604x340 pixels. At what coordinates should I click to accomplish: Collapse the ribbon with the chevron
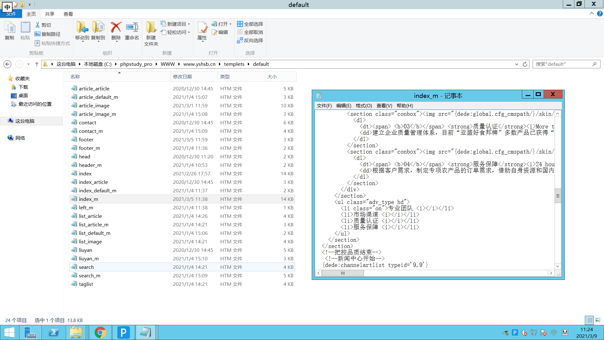click(x=592, y=14)
